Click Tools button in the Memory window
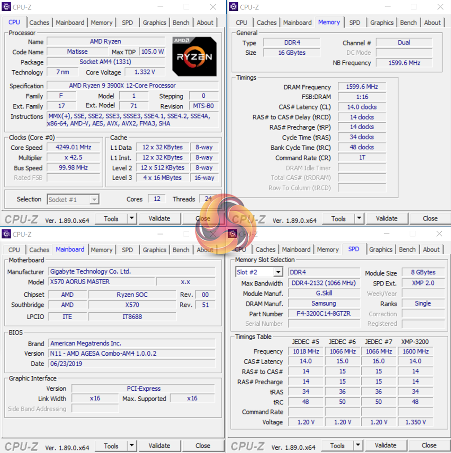This screenshot has width=451, height=453. tap(338, 219)
